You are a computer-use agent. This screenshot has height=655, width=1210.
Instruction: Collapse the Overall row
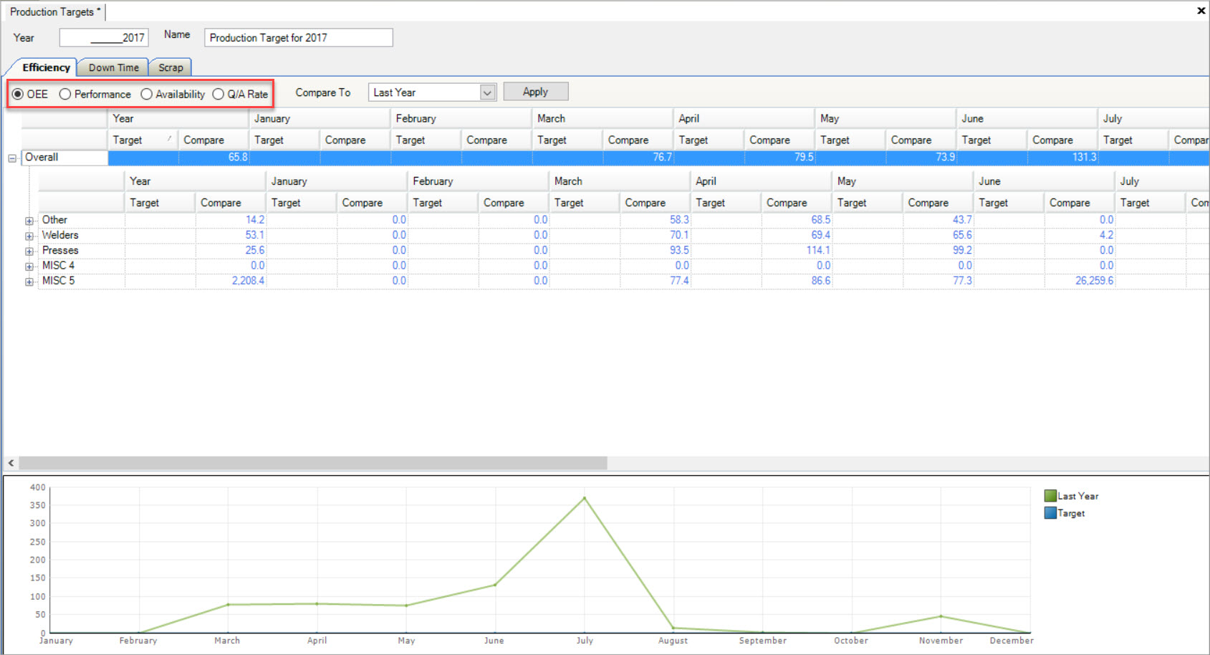[x=12, y=158]
